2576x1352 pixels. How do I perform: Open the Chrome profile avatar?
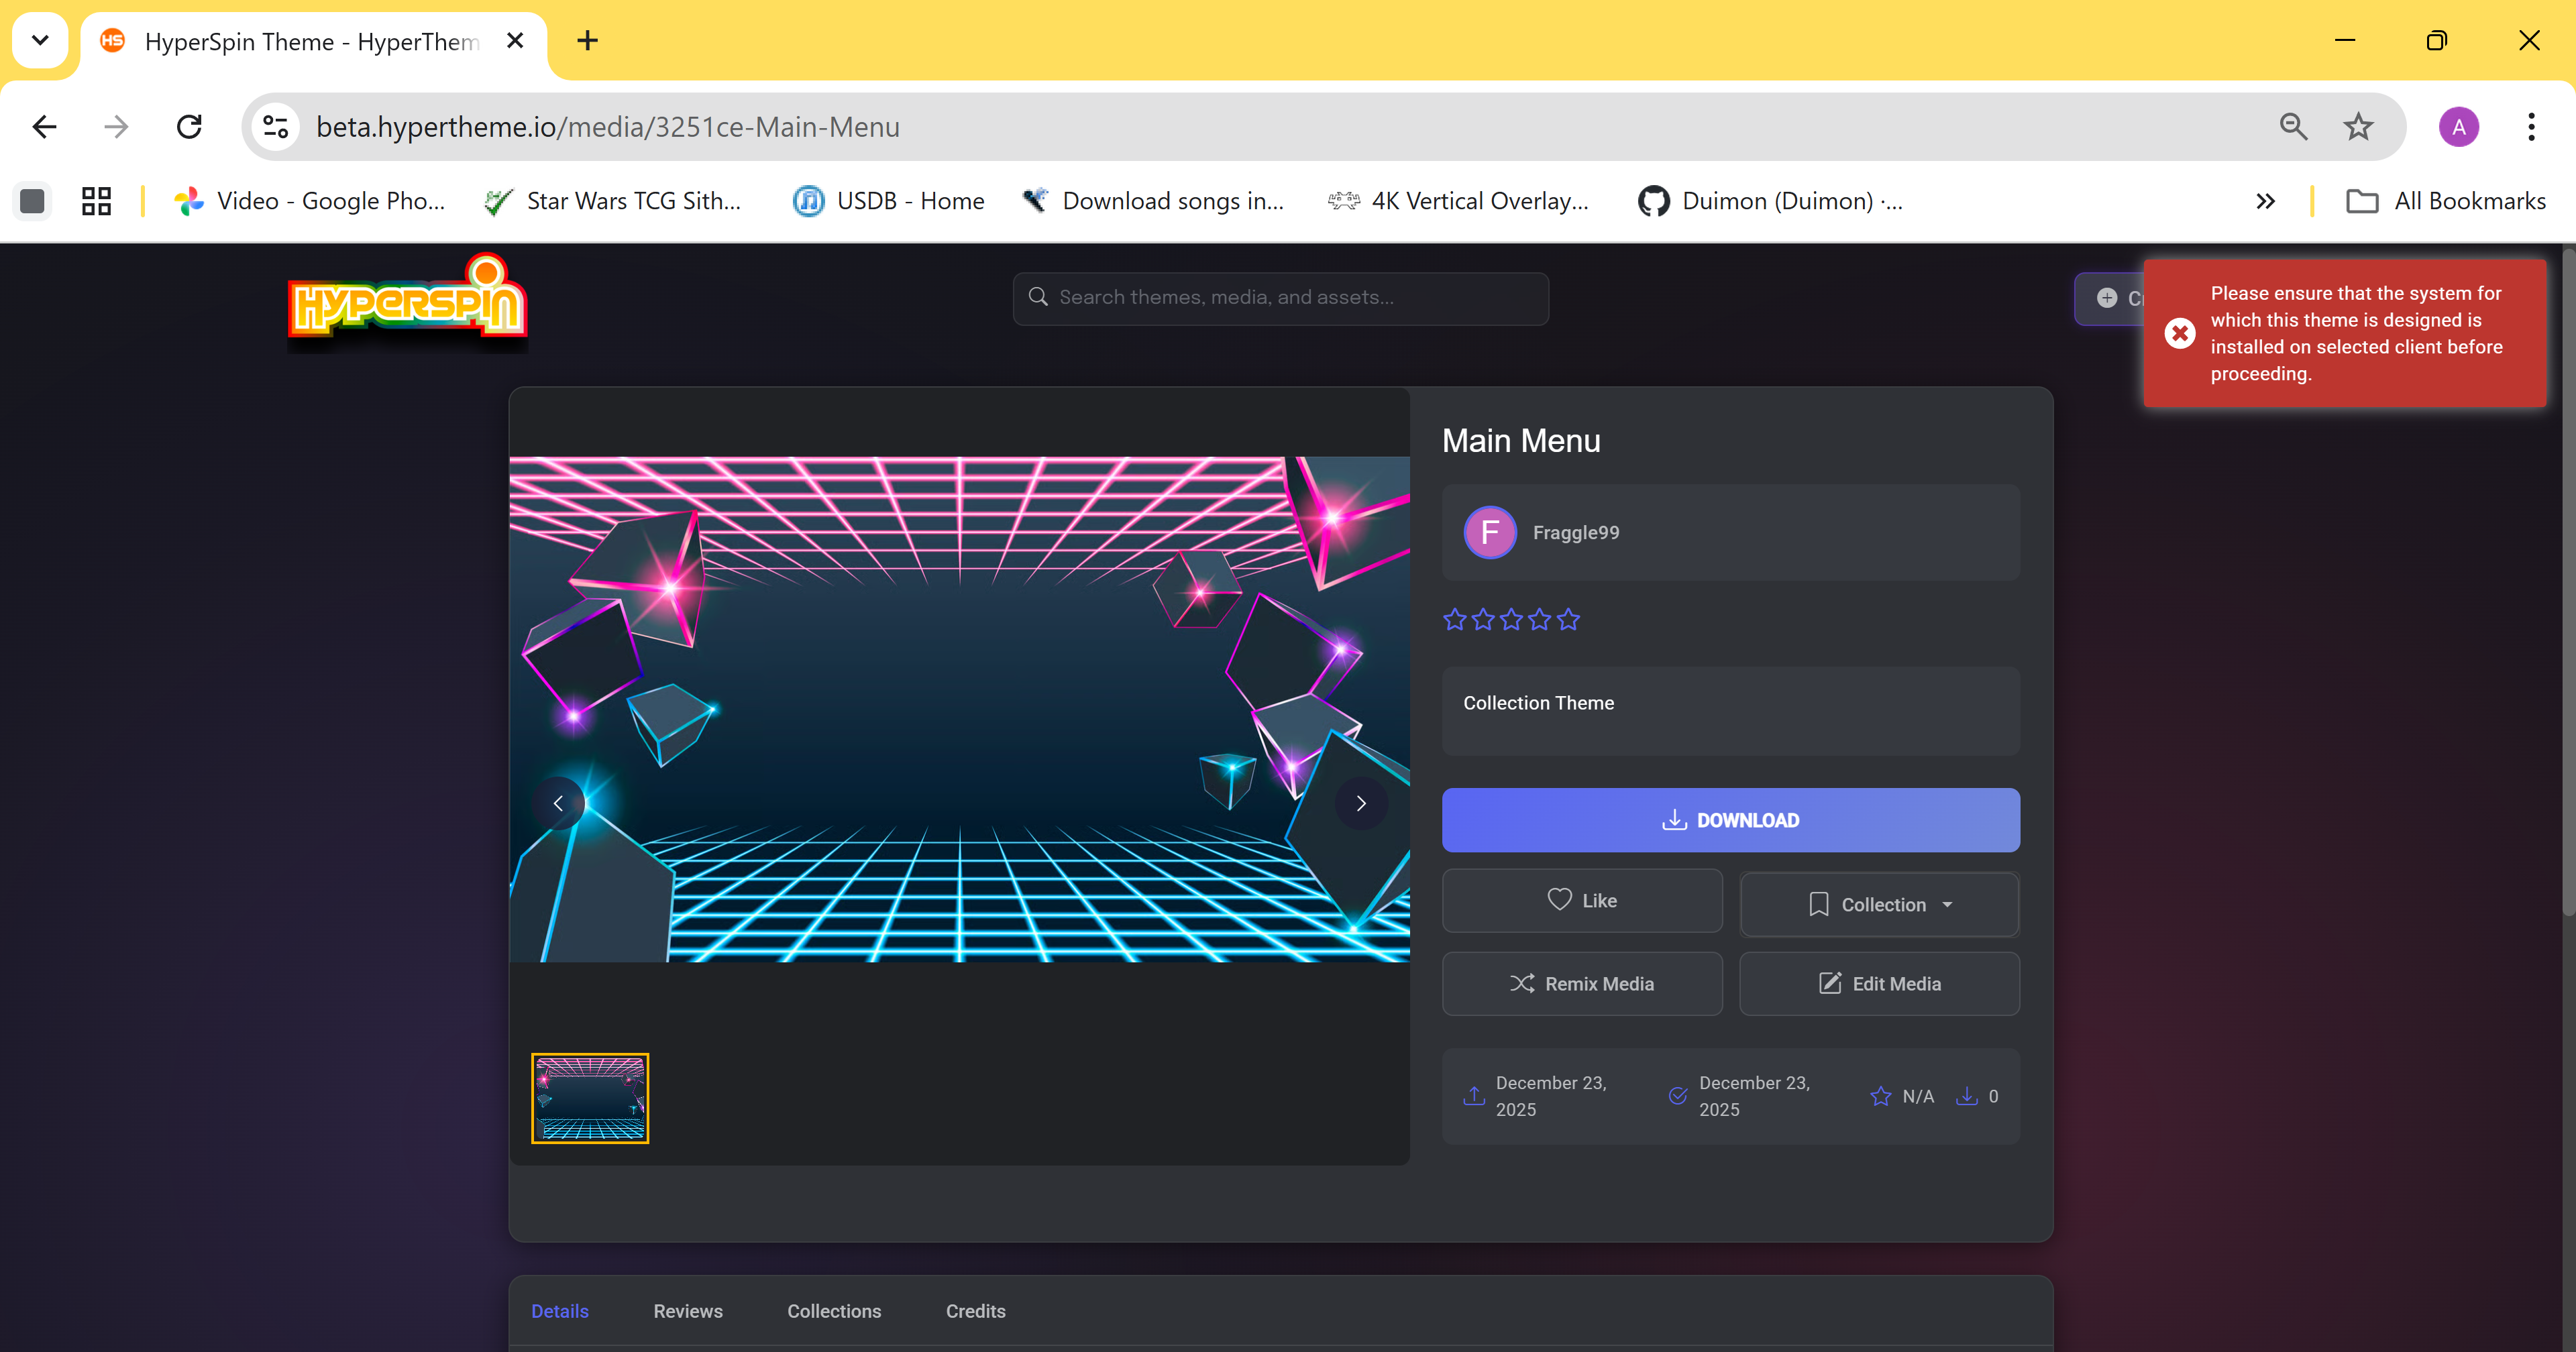click(2458, 127)
